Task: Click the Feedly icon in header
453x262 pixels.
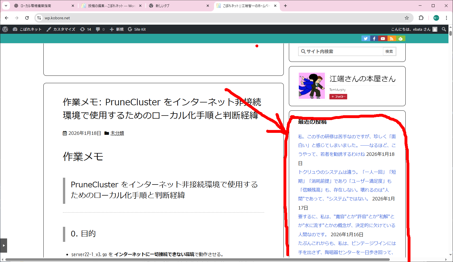Action: click(401, 39)
